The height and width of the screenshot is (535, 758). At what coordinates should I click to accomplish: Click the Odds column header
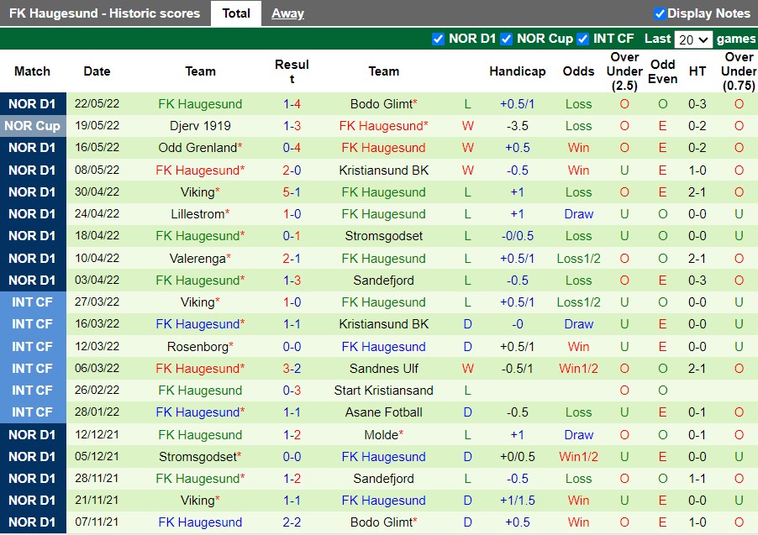click(x=578, y=71)
